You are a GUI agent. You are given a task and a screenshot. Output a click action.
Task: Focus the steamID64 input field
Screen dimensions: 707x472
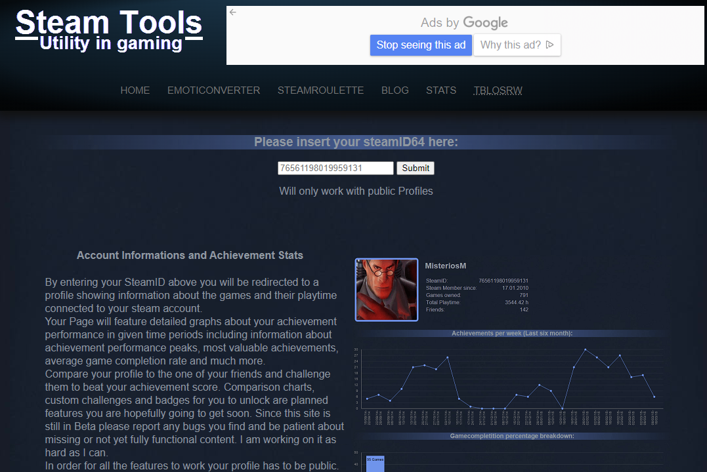pos(335,168)
